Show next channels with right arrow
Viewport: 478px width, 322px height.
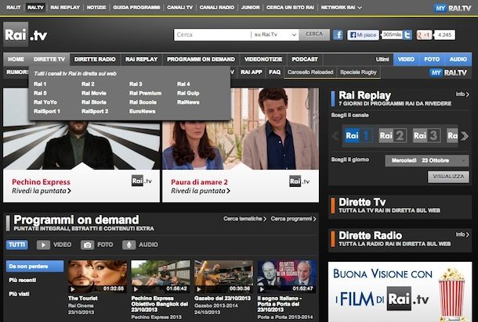(x=465, y=136)
